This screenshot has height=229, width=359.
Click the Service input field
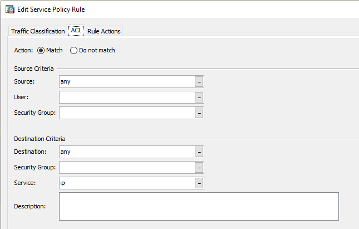pos(126,183)
